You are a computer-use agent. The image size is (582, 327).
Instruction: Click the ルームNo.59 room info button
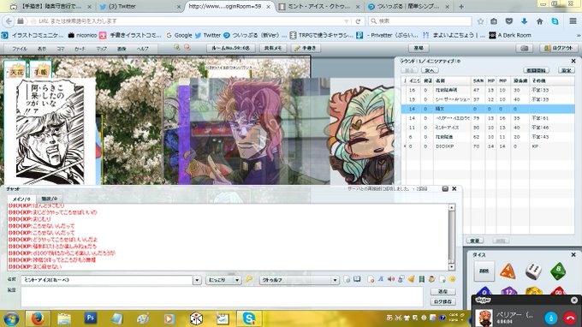click(231, 48)
